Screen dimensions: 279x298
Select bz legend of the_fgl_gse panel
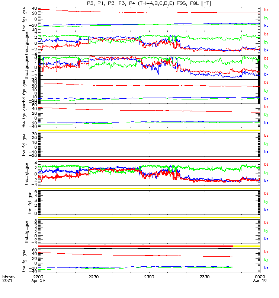[x=266, y=252]
